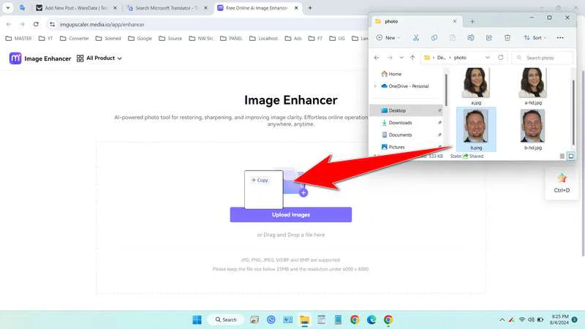Open the Localhost bookmark folder

264,39
